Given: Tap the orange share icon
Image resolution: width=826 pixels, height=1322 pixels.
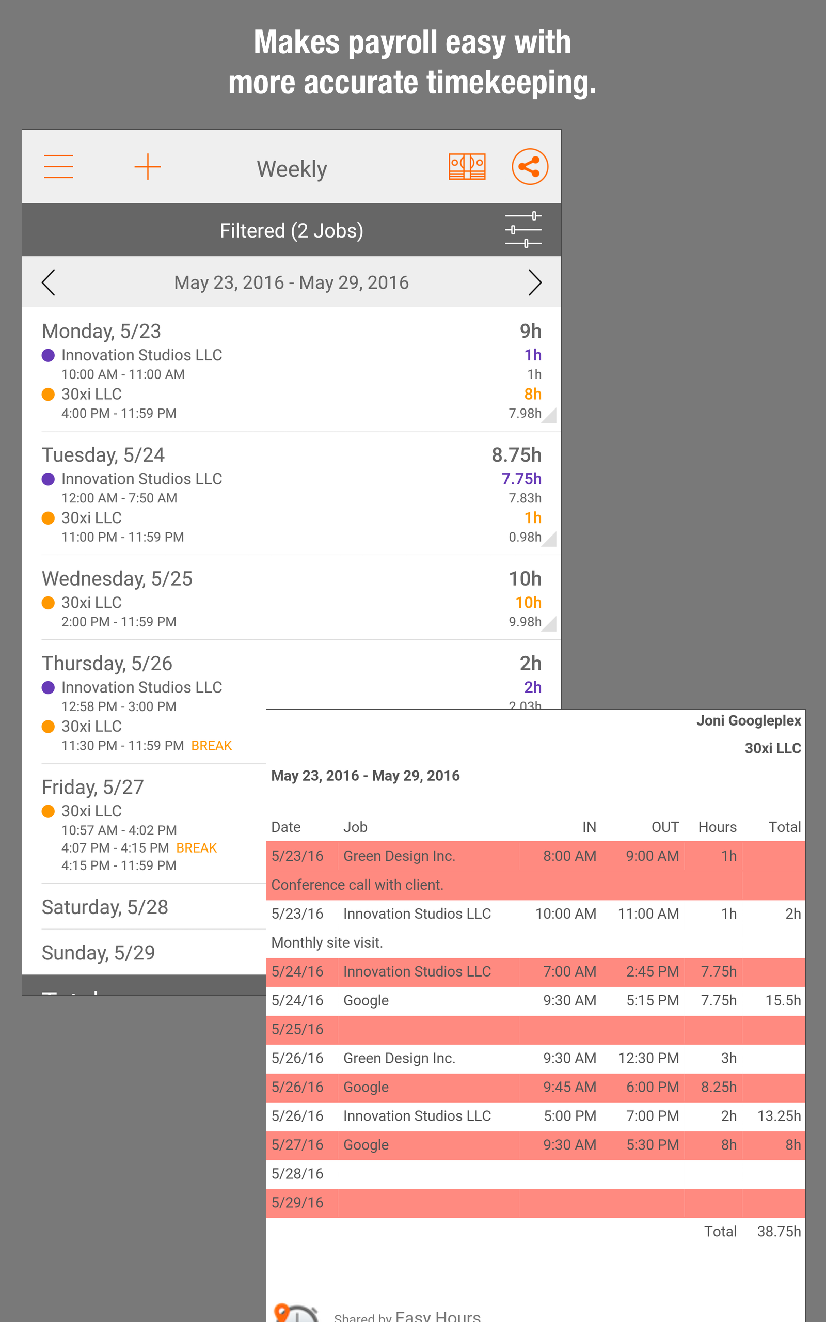Looking at the screenshot, I should coord(529,167).
